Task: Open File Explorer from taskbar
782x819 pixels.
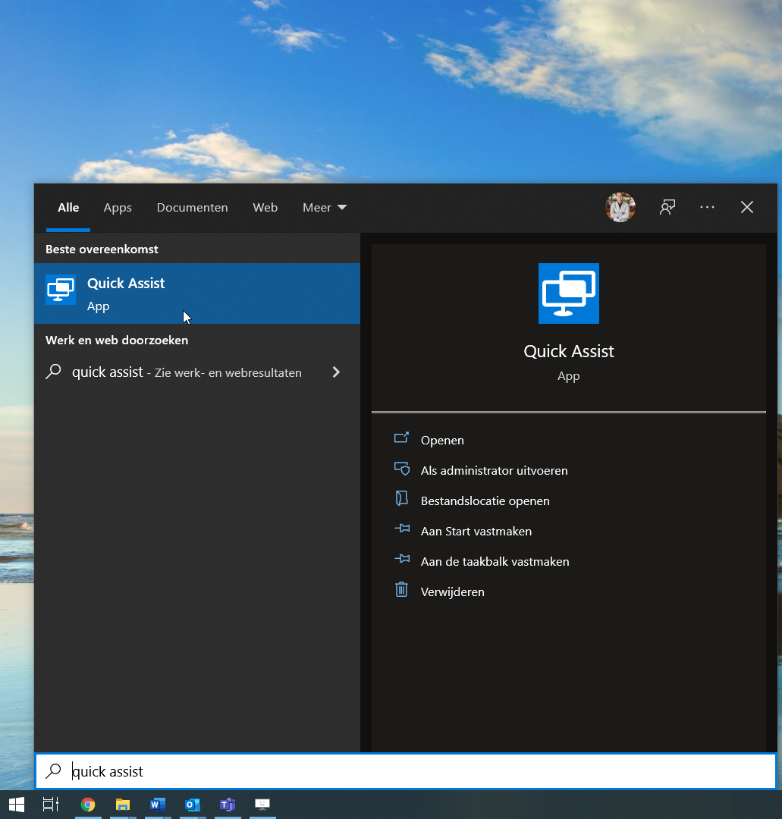Action: coord(123,805)
